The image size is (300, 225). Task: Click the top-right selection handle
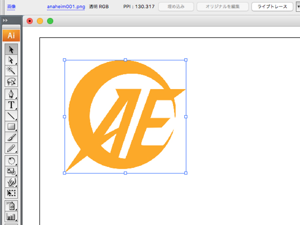(186, 60)
